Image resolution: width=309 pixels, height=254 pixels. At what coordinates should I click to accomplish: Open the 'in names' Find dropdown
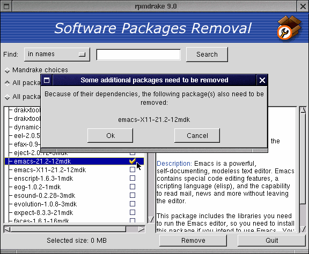click(57, 54)
